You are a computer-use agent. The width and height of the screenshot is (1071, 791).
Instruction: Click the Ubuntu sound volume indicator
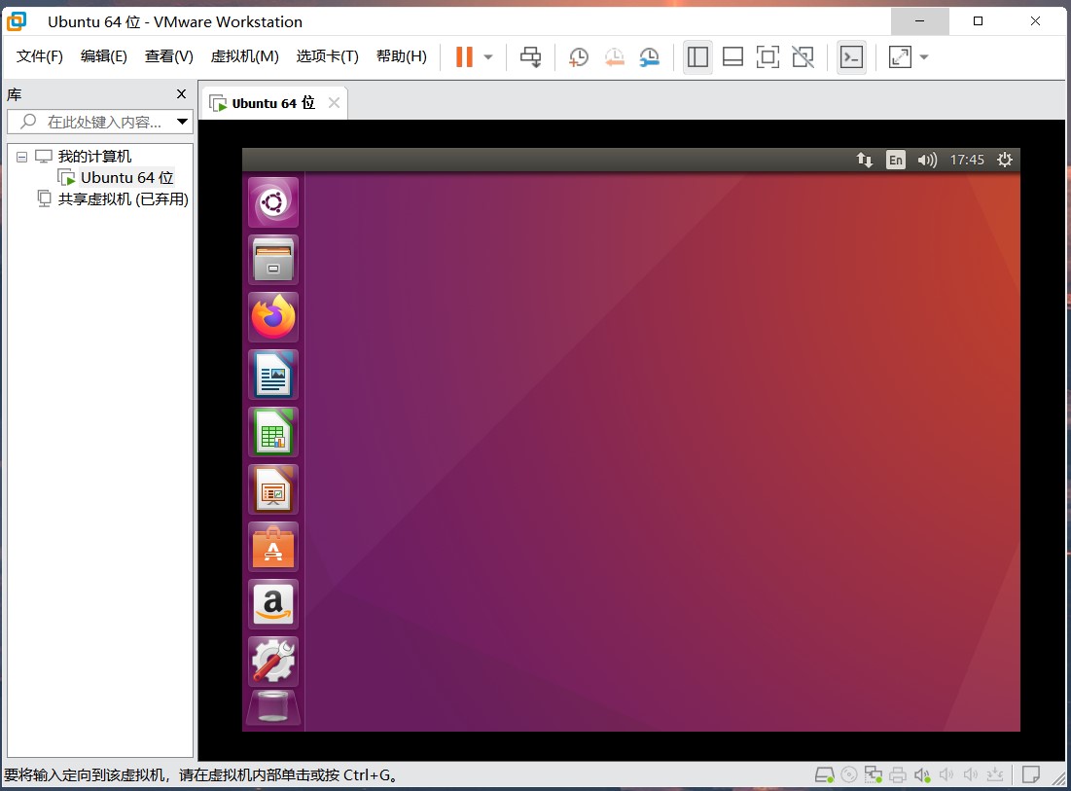pyautogui.click(x=927, y=160)
